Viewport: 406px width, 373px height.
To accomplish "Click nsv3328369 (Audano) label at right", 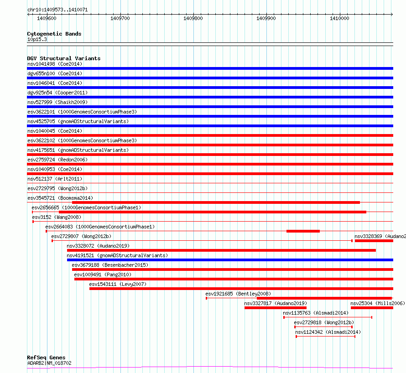I will click(x=380, y=236).
